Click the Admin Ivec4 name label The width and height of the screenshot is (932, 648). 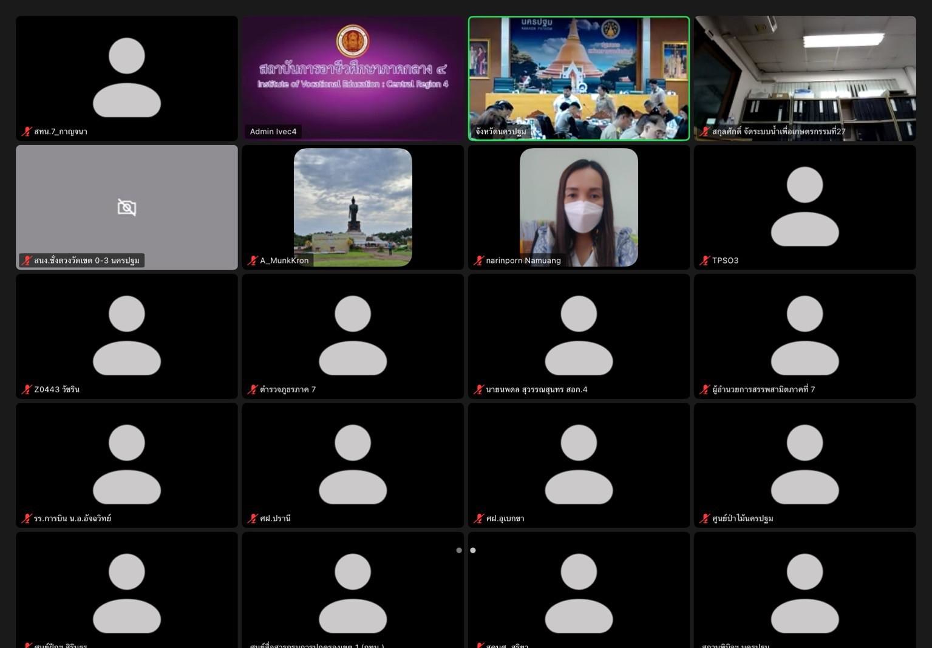(x=273, y=131)
